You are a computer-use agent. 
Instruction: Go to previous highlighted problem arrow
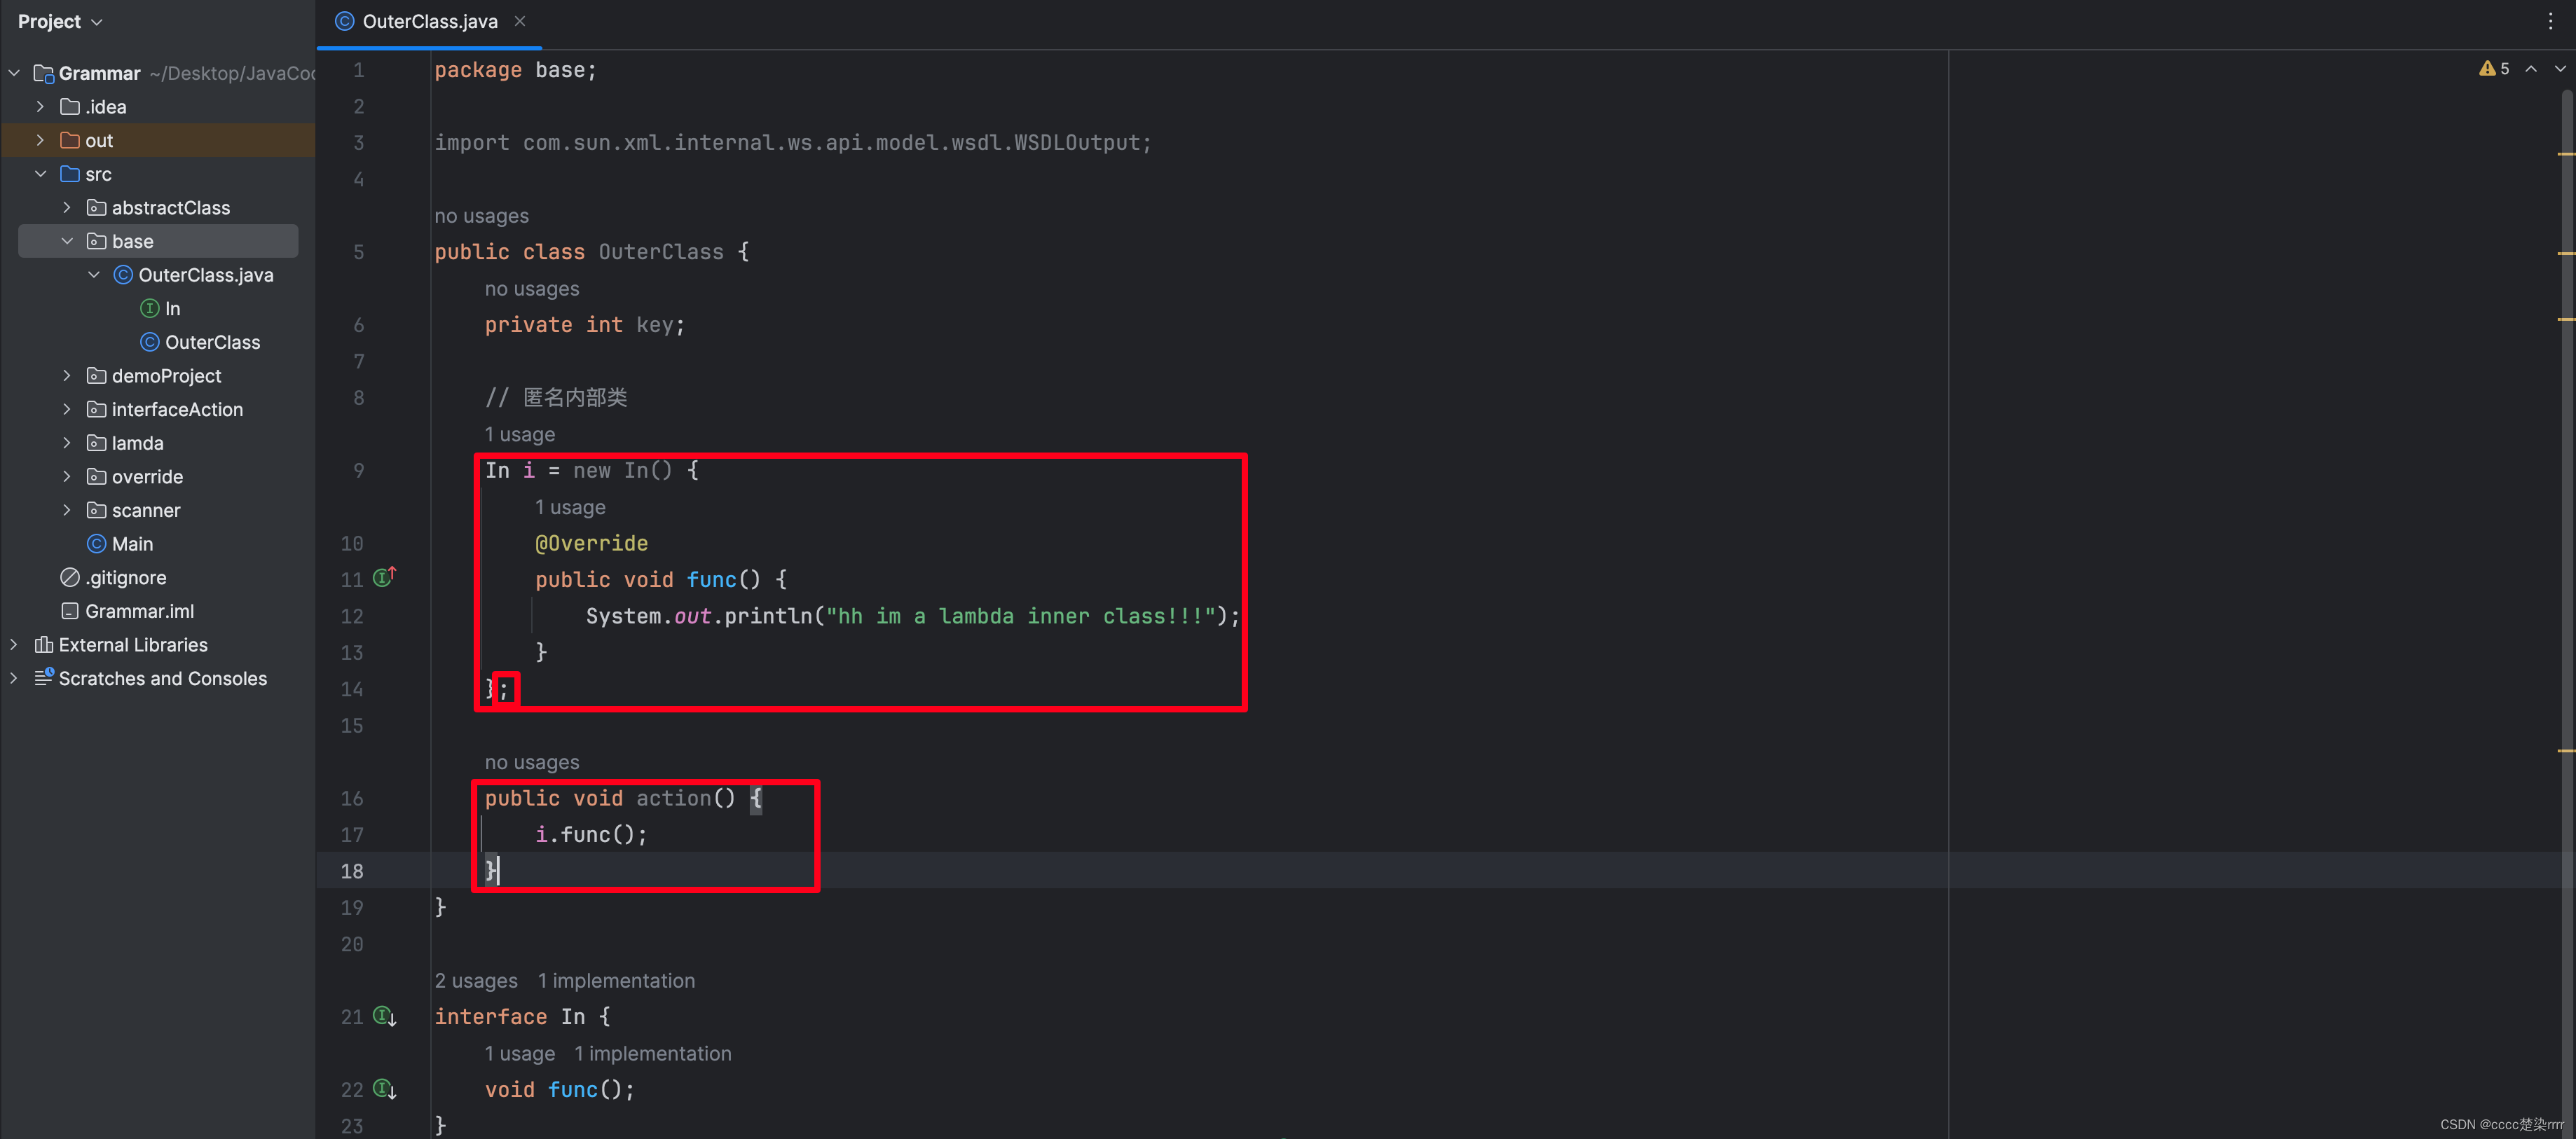click(2531, 69)
